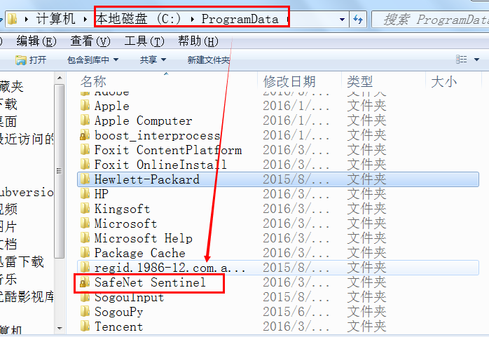Click the Tencent folder icon
The height and width of the screenshot is (337, 489).
click(x=85, y=326)
